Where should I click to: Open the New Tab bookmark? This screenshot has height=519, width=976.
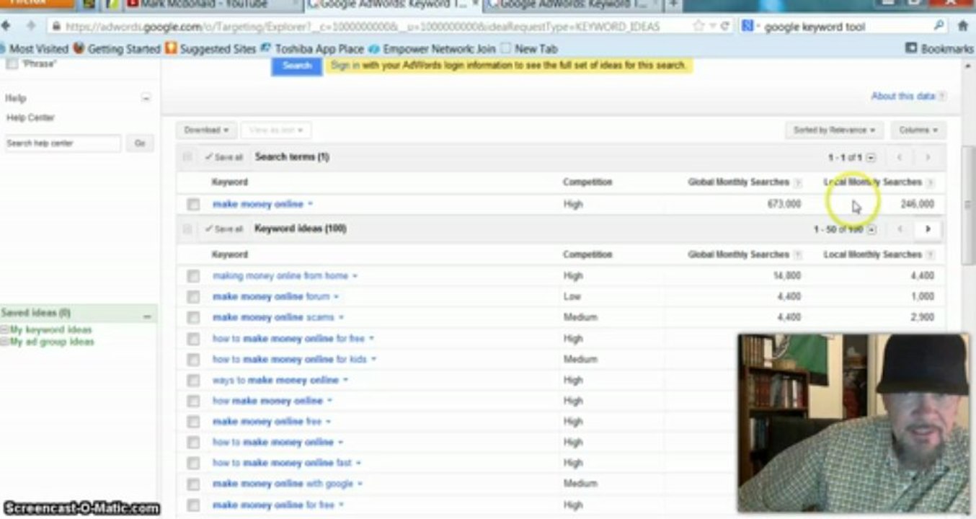pyautogui.click(x=528, y=49)
